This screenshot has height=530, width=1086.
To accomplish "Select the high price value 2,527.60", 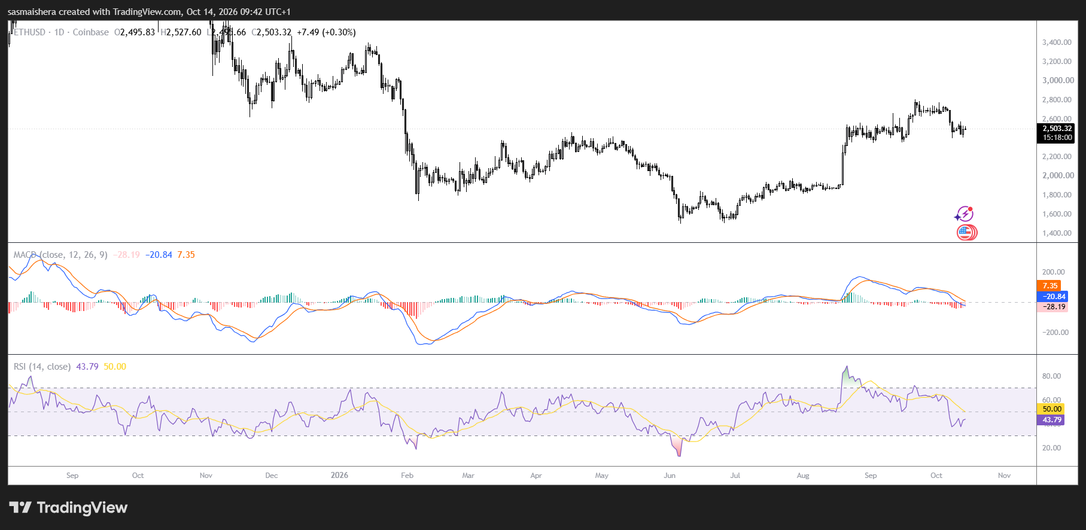I will (x=183, y=32).
